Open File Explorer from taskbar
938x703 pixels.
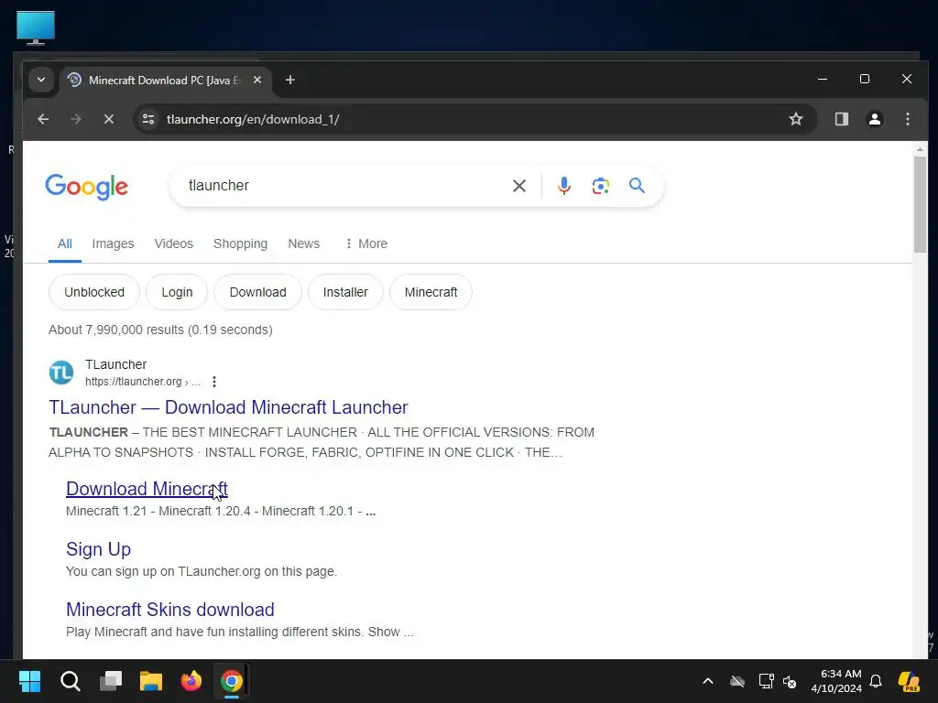pyautogui.click(x=151, y=681)
